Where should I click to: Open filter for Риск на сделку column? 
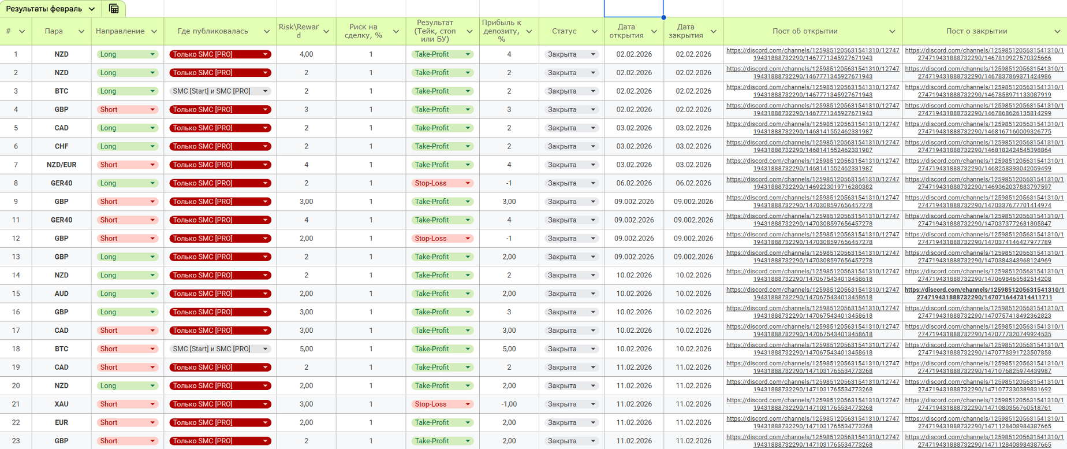click(x=396, y=31)
